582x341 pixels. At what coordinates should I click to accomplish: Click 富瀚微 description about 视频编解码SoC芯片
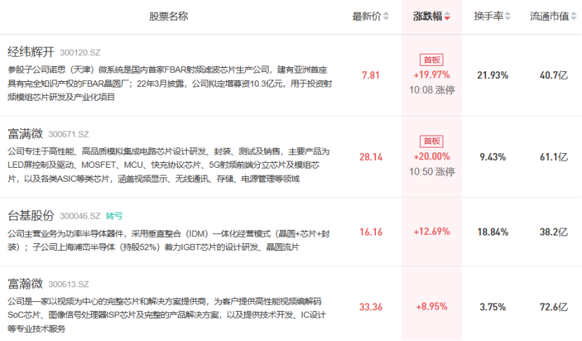click(167, 315)
